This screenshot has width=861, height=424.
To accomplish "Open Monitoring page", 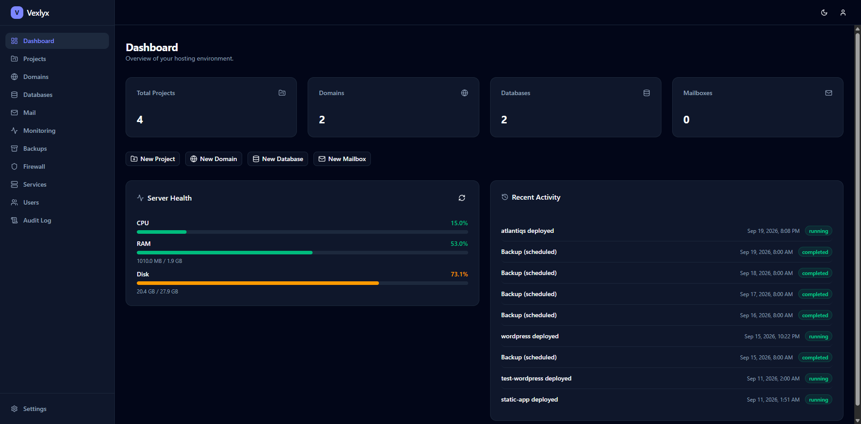I will tap(57, 131).
